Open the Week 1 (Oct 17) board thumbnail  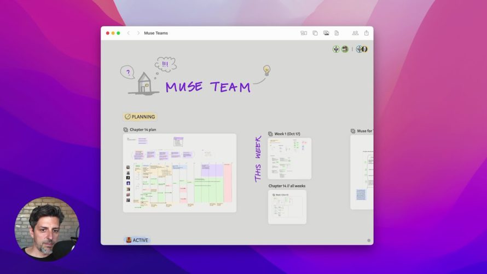coord(289,158)
